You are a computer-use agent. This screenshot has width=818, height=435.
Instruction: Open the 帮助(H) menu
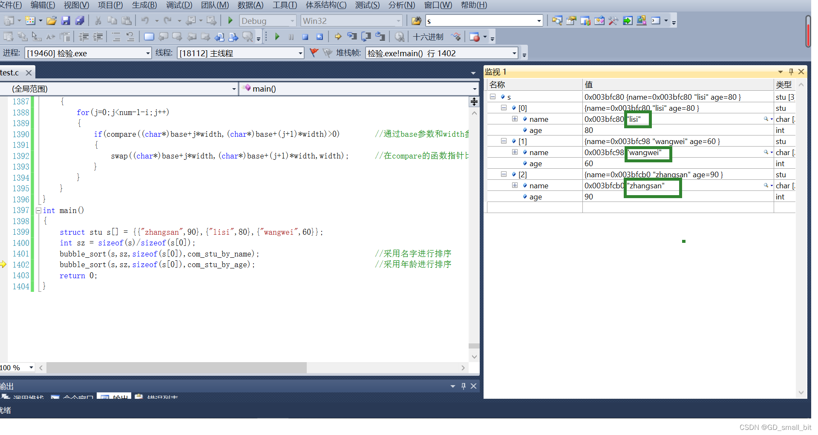pos(474,5)
